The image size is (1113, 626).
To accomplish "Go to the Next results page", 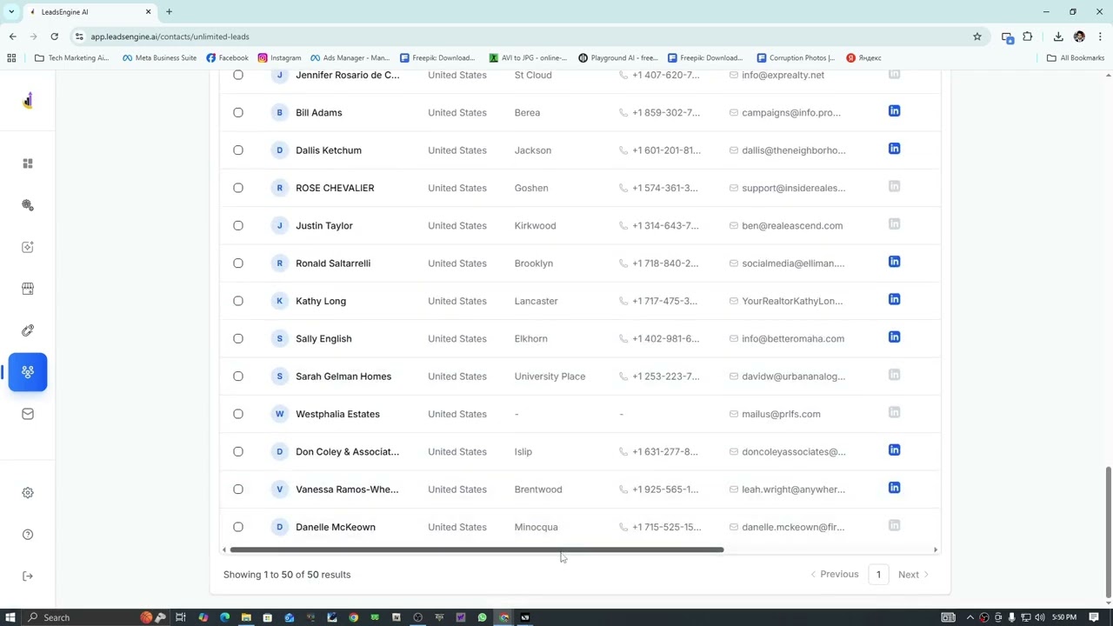I will point(913,575).
